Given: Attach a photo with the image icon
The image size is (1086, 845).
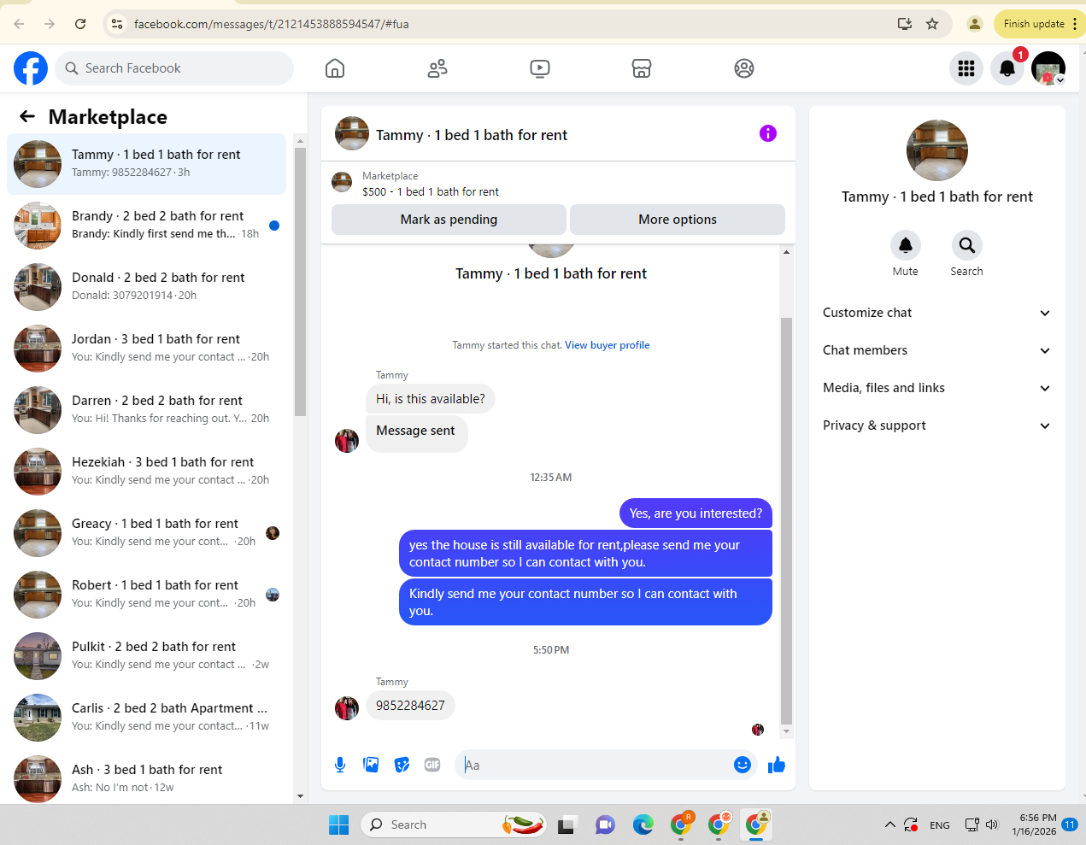Looking at the screenshot, I should click(371, 765).
